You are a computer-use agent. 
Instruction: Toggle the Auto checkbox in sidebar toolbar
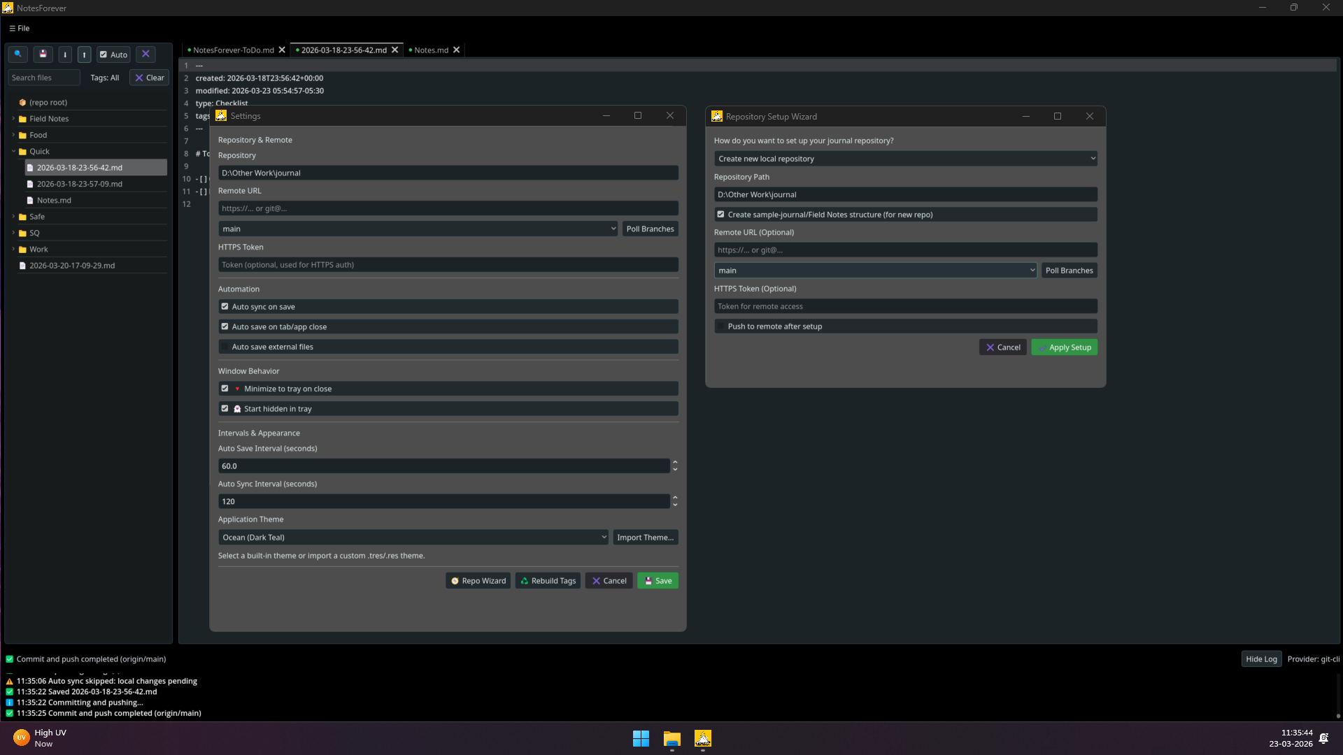point(104,55)
